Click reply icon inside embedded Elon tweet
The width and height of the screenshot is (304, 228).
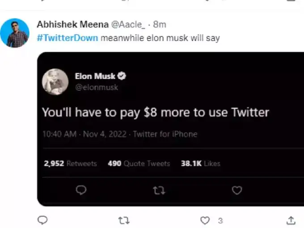point(81,190)
